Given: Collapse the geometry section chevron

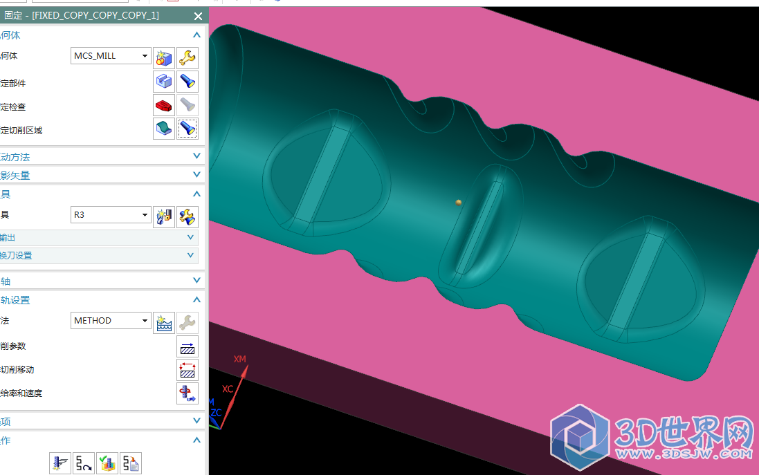Looking at the screenshot, I should tap(196, 35).
